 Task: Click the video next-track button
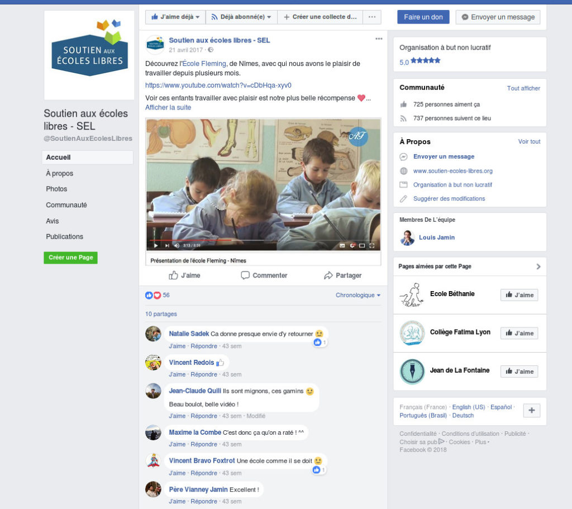click(167, 246)
